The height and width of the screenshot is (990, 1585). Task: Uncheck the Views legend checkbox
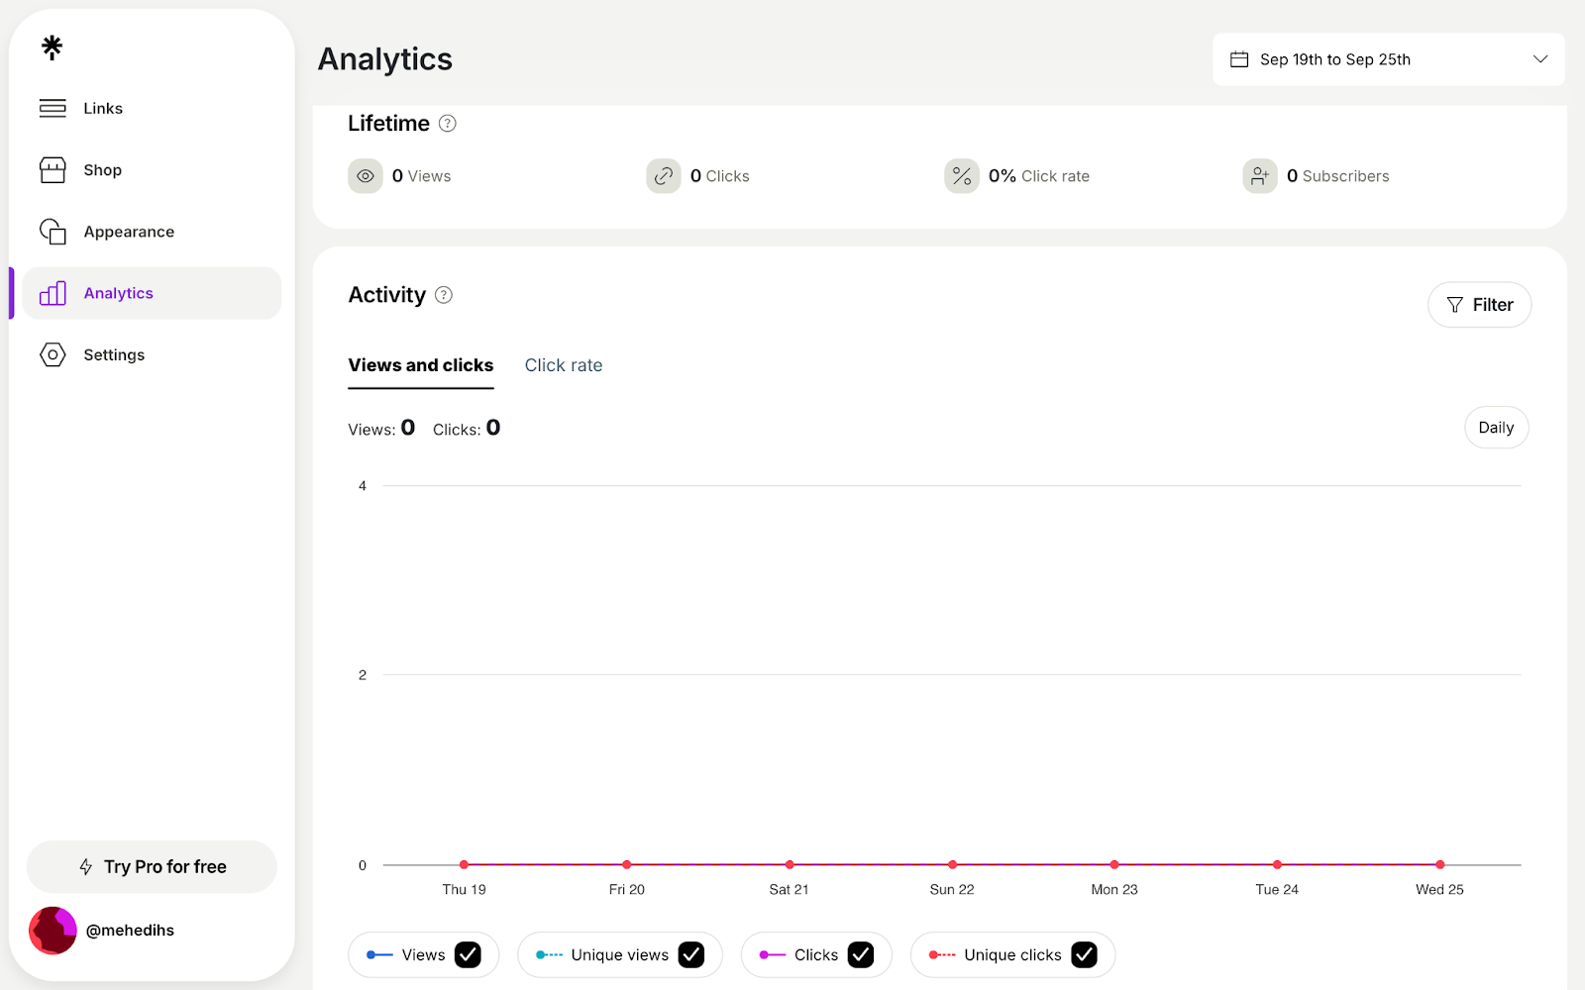467,954
